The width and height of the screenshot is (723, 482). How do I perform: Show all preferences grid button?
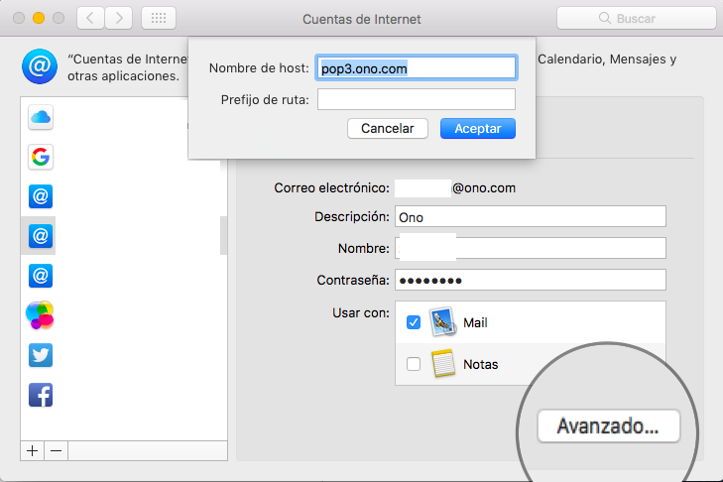[159, 18]
